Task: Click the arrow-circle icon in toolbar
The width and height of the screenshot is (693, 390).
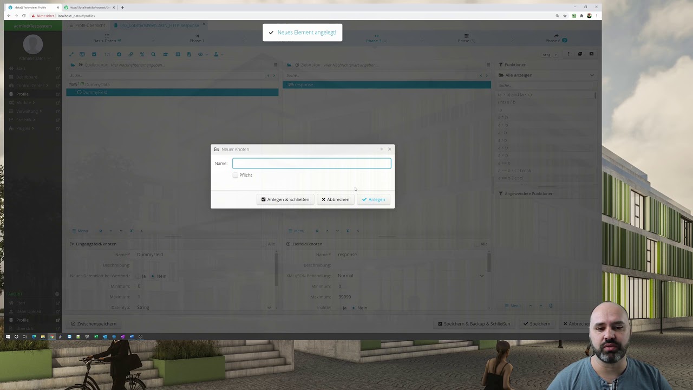Action: click(119, 54)
